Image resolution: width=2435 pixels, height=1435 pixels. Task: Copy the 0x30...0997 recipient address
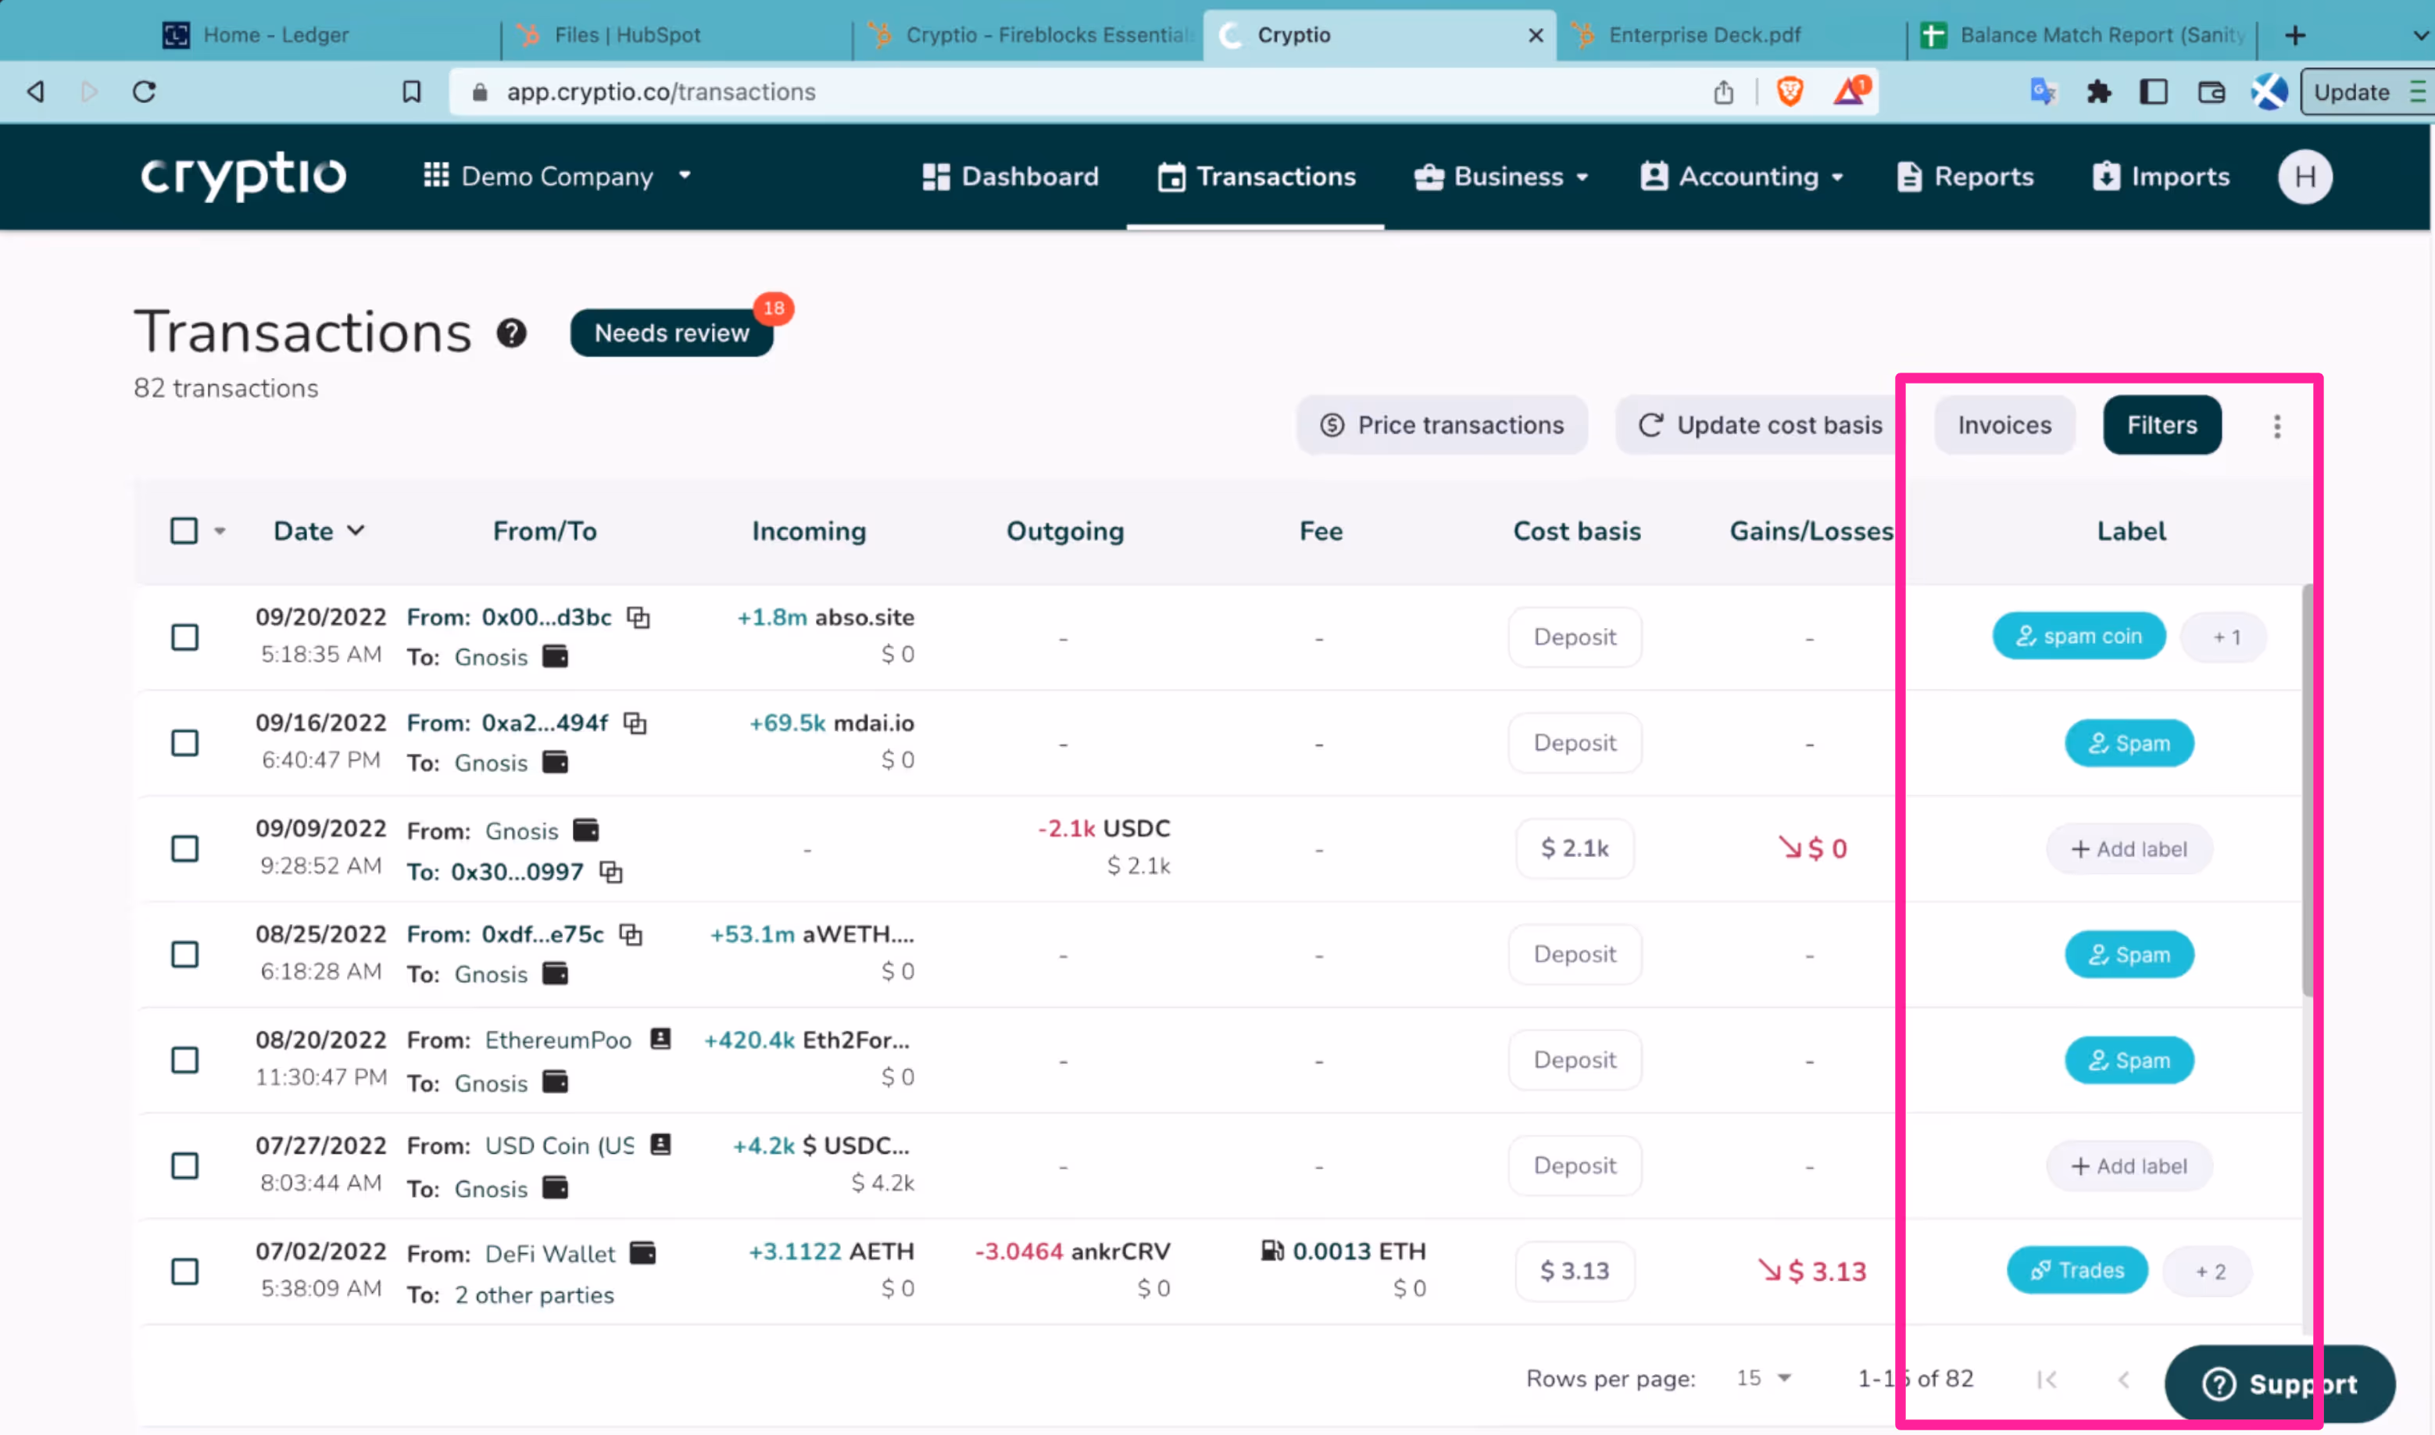click(x=611, y=871)
